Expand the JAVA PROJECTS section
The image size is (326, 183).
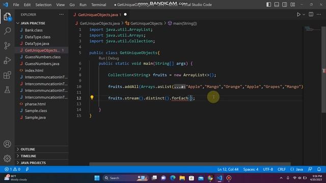(33, 163)
